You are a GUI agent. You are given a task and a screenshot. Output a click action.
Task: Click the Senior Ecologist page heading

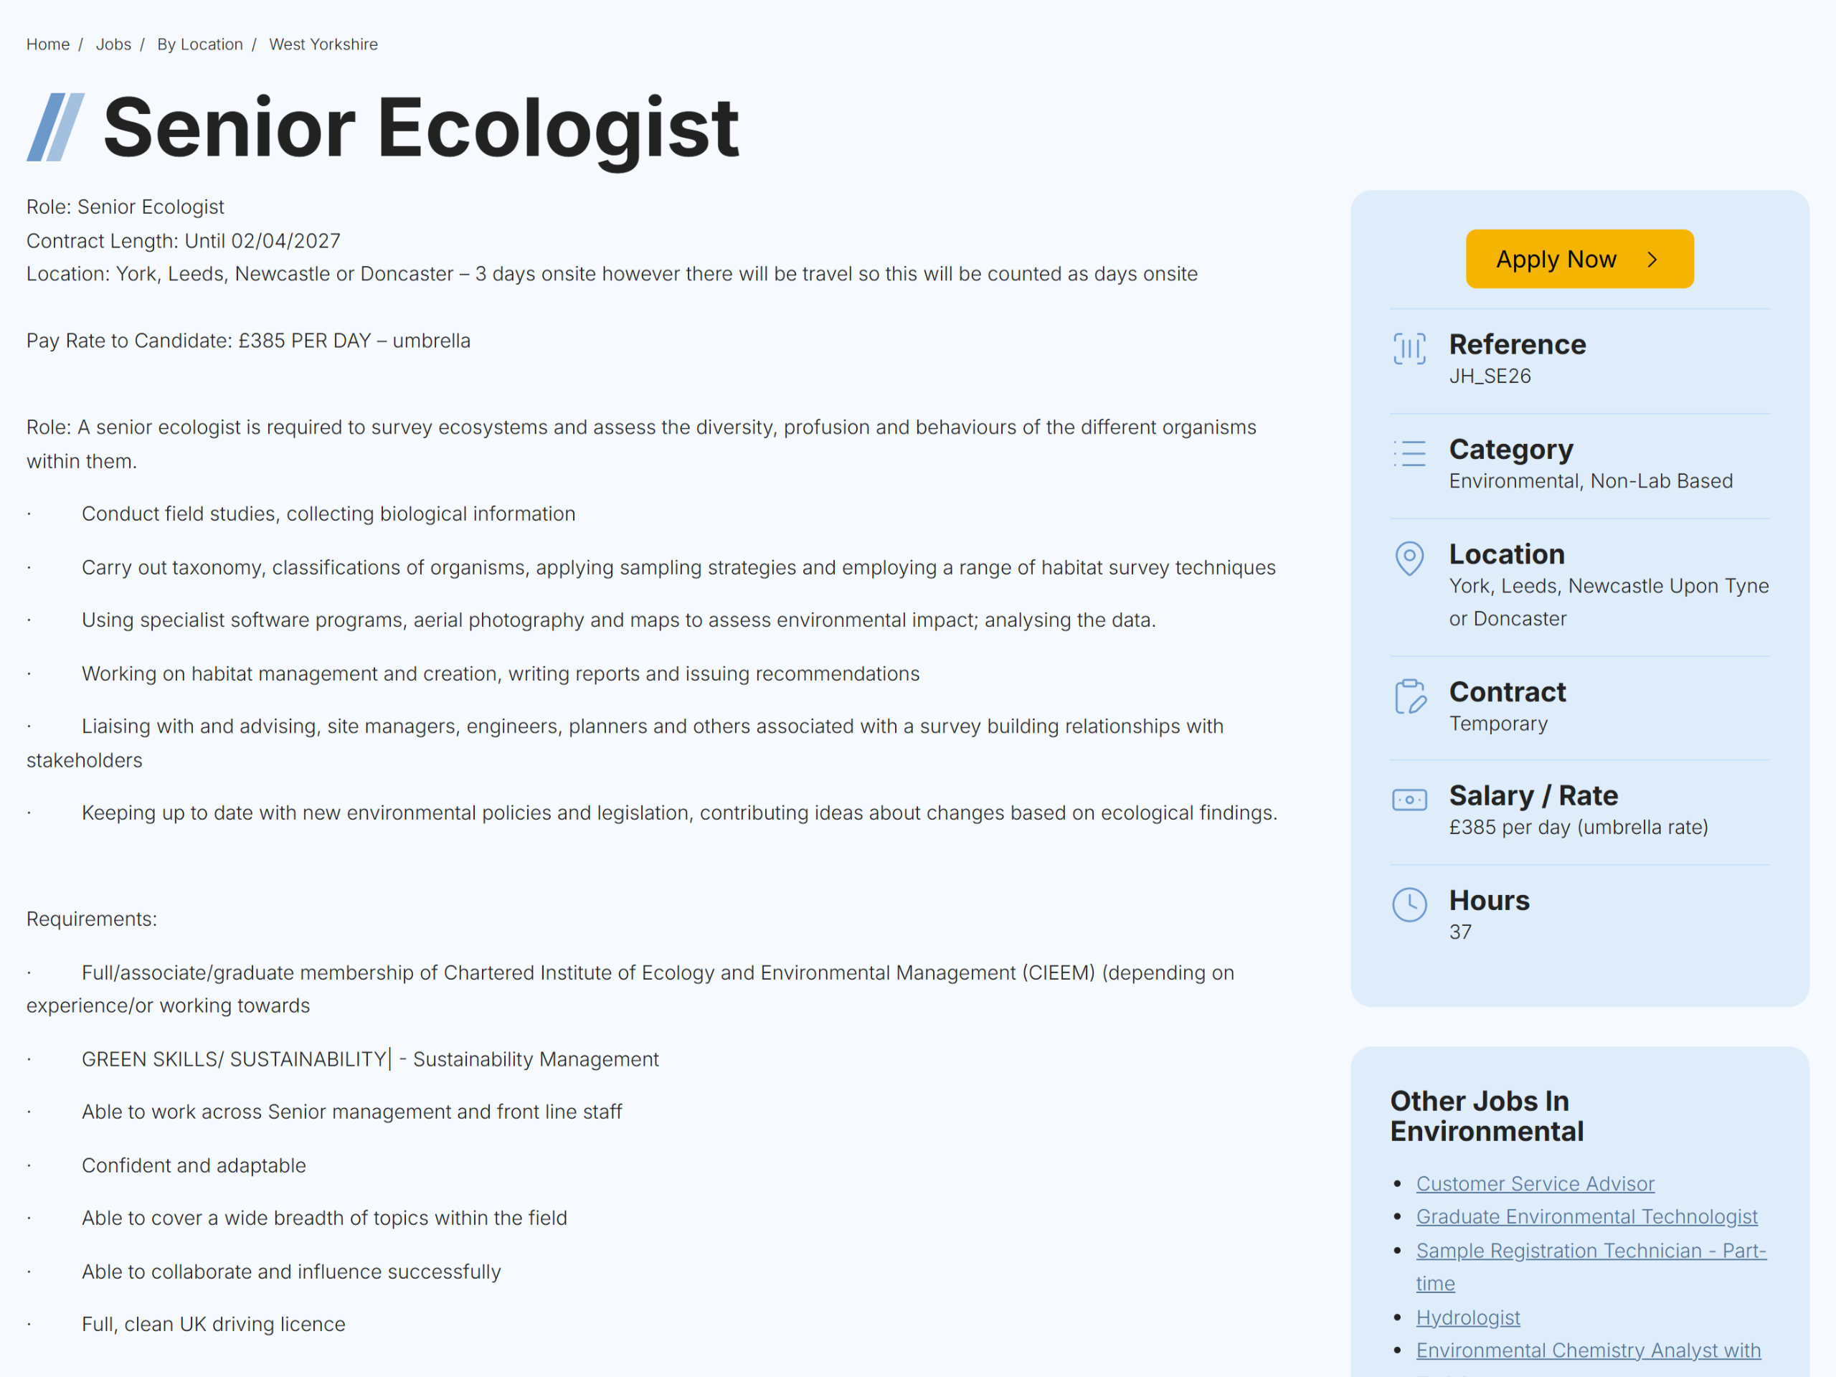[x=420, y=128]
